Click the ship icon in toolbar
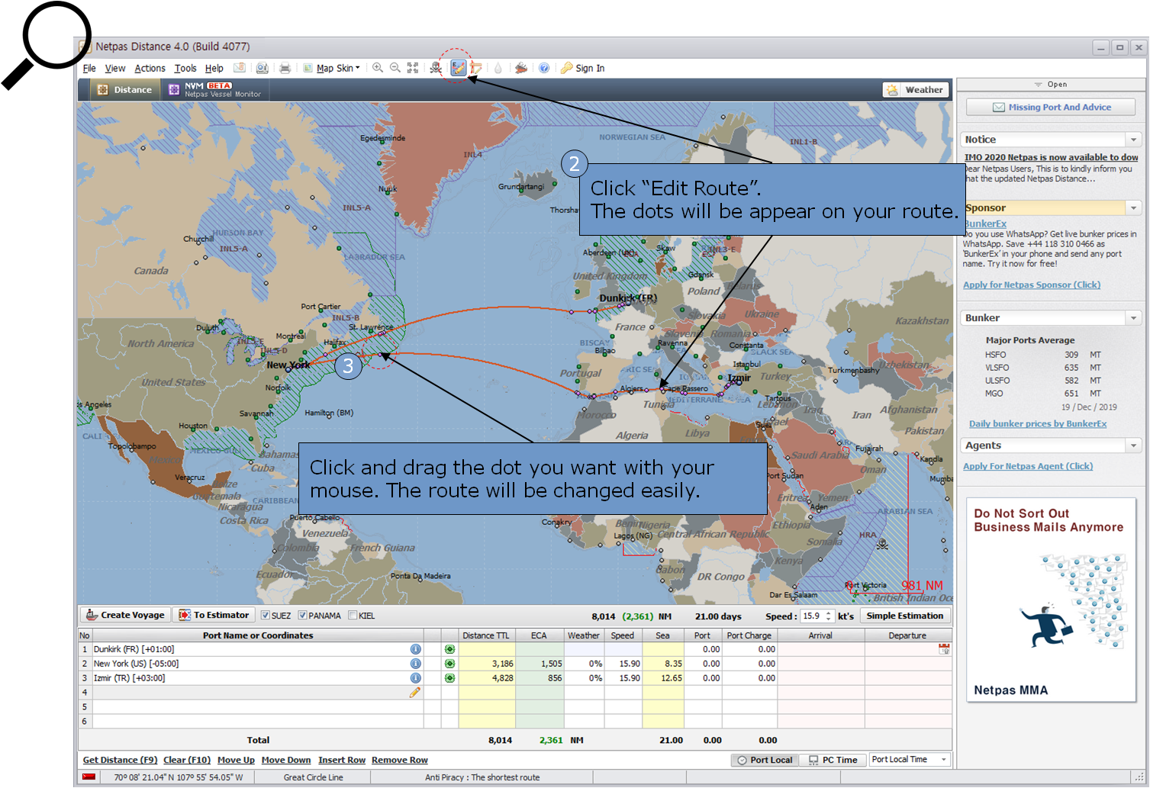The height and width of the screenshot is (788, 1150). click(x=521, y=68)
